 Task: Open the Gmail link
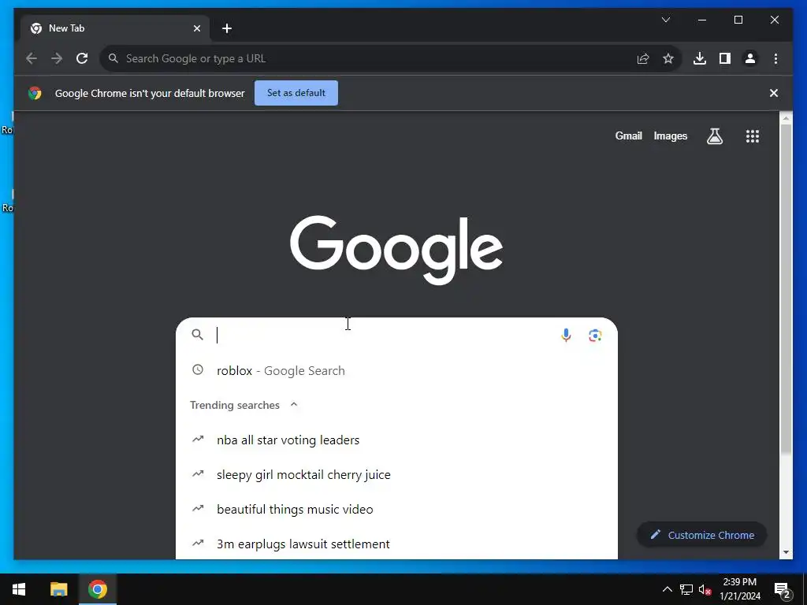tap(628, 135)
